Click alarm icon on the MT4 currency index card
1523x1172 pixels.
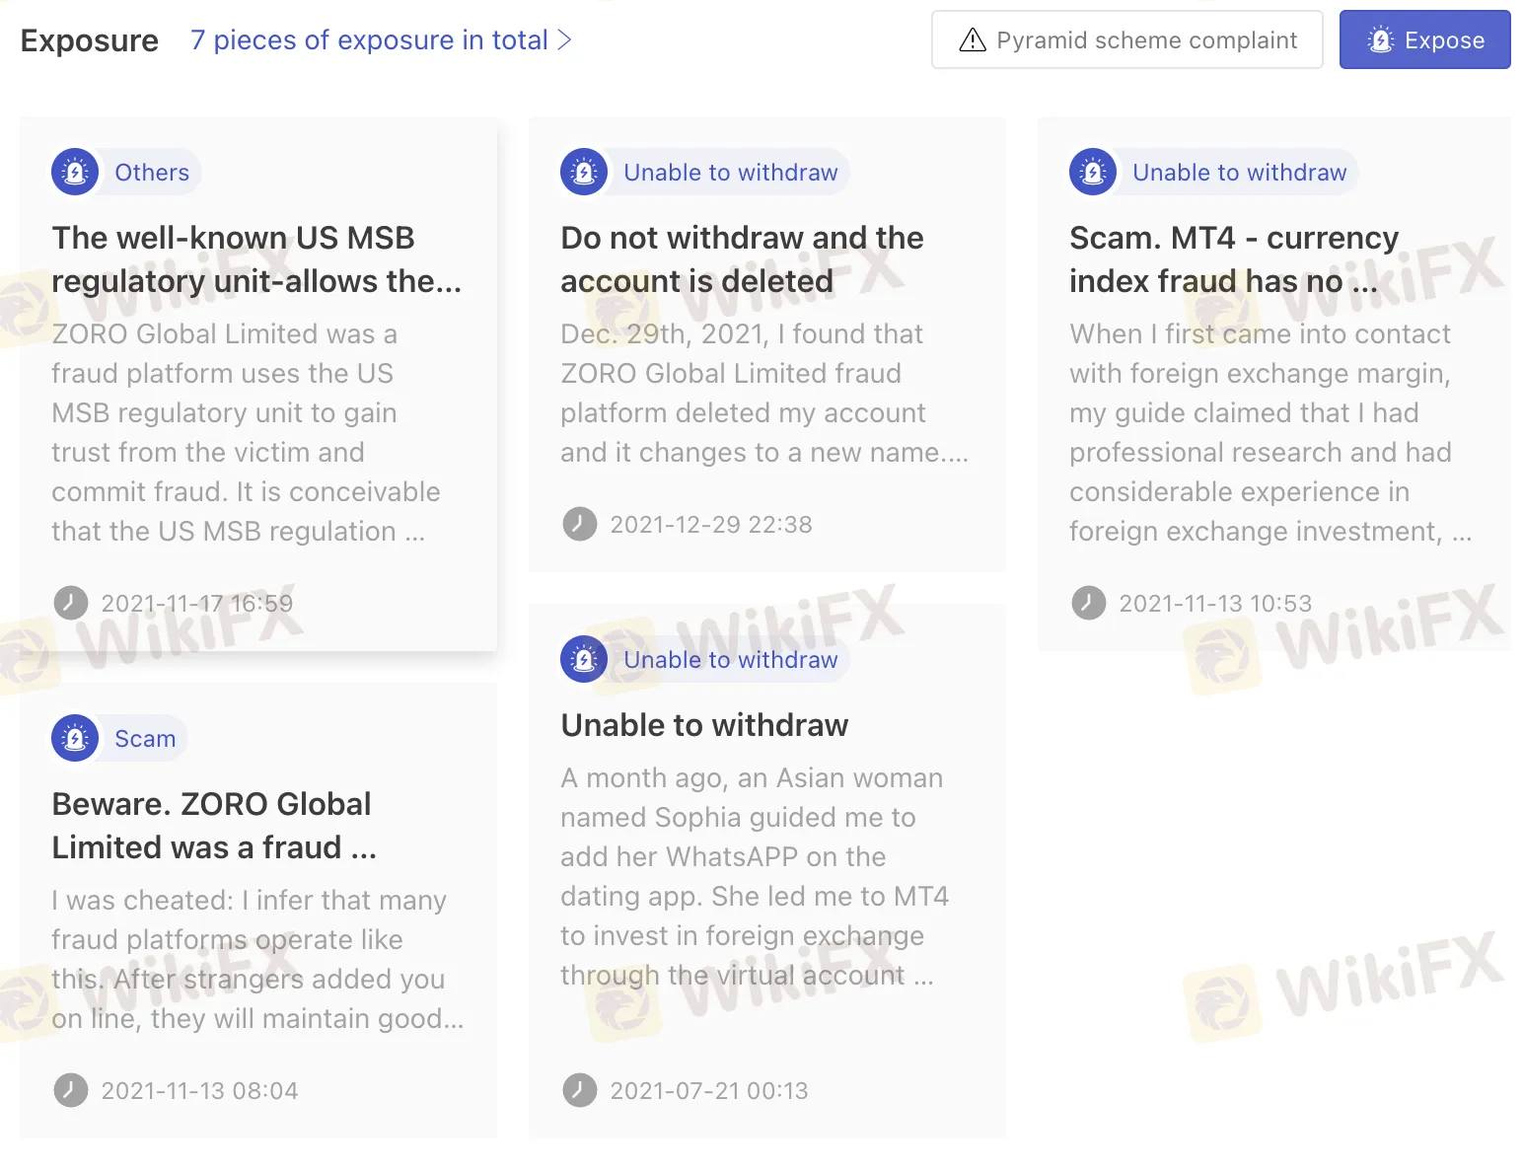coord(1093,173)
